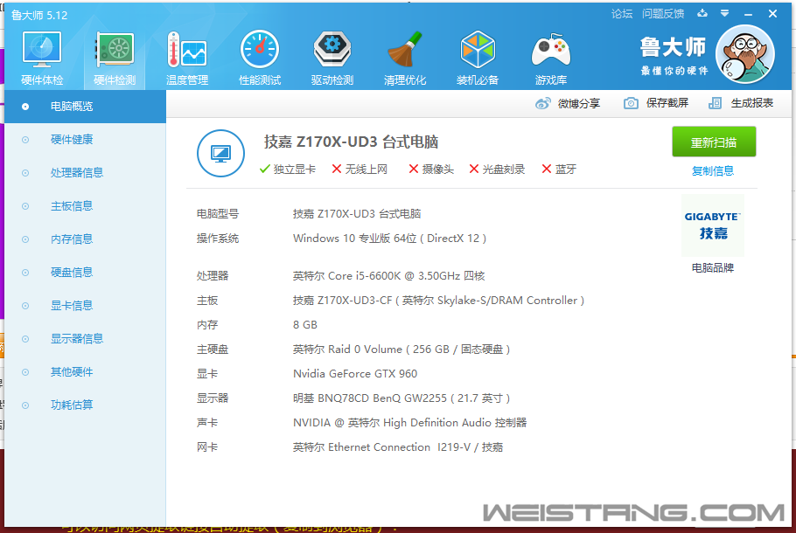Open the 游戏库 game library
This screenshot has height=533, width=796.
(x=550, y=54)
